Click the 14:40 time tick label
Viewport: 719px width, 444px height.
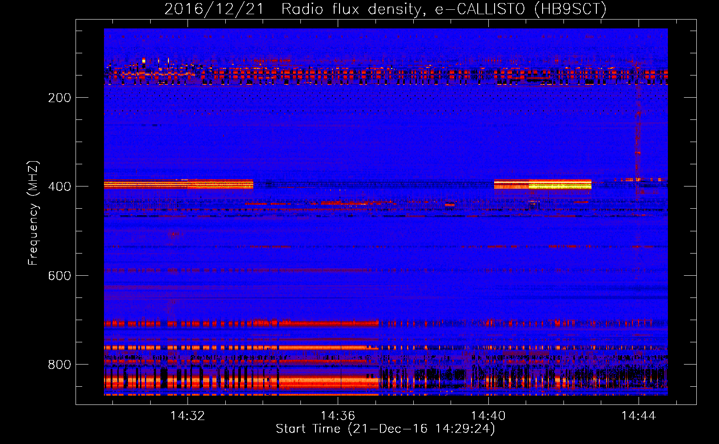(488, 416)
